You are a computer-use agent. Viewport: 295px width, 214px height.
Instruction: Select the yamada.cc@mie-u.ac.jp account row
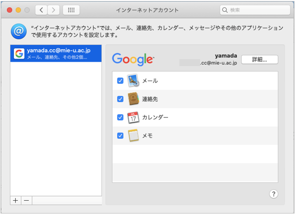pyautogui.click(x=56, y=53)
